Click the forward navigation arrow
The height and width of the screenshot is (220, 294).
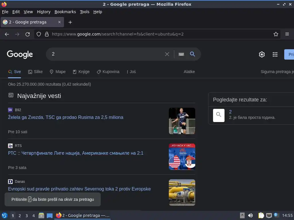point(17,34)
